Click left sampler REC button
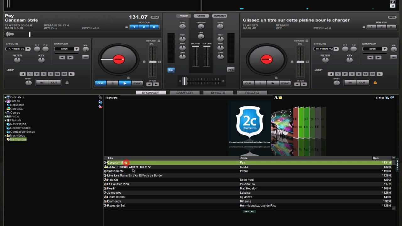This screenshot has width=402, height=226. click(x=85, y=57)
